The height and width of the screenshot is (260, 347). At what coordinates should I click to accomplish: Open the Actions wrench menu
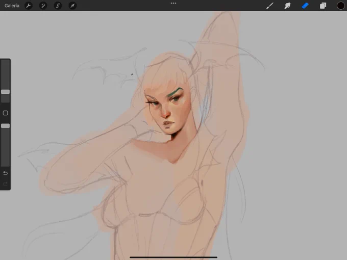click(29, 6)
